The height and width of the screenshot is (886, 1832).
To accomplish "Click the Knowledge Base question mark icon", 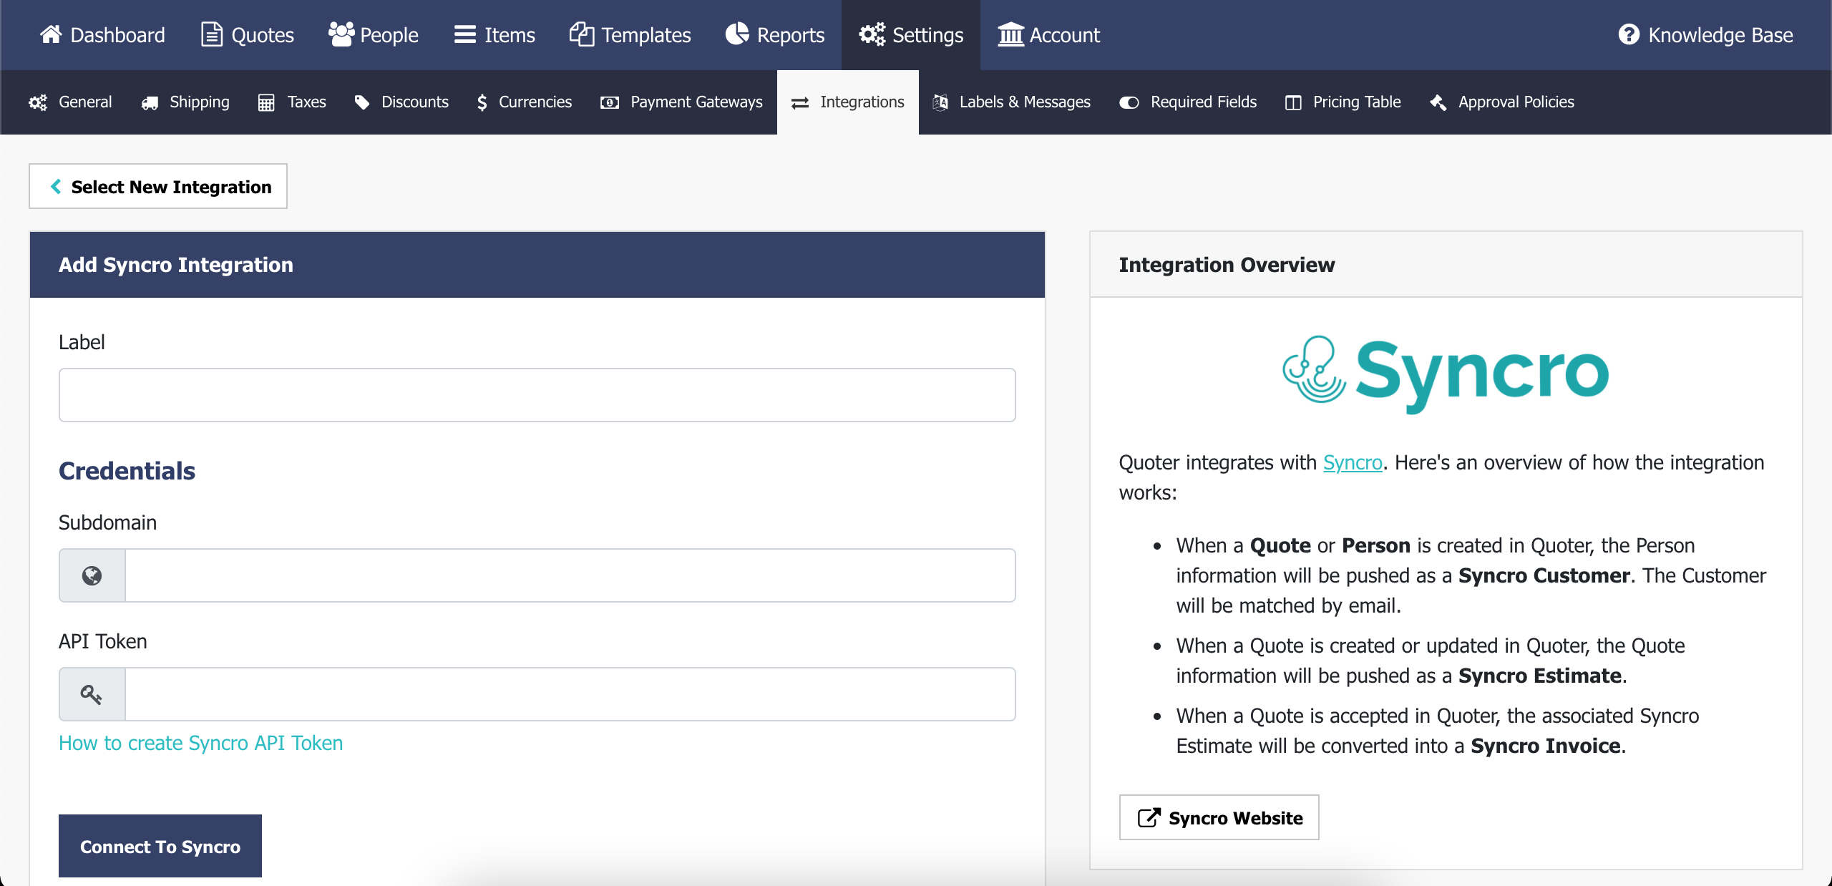I will coord(1629,34).
